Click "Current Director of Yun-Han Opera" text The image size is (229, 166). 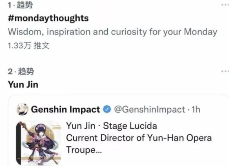[139, 138]
